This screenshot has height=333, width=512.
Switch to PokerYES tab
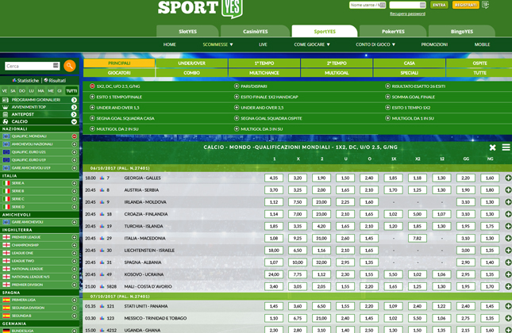(x=393, y=31)
